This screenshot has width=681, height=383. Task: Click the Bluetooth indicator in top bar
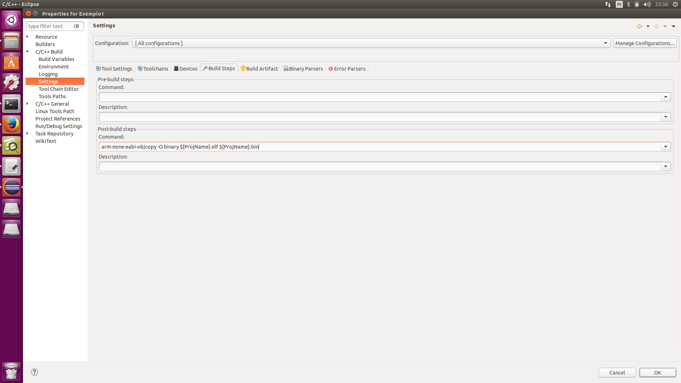pyautogui.click(x=629, y=4)
